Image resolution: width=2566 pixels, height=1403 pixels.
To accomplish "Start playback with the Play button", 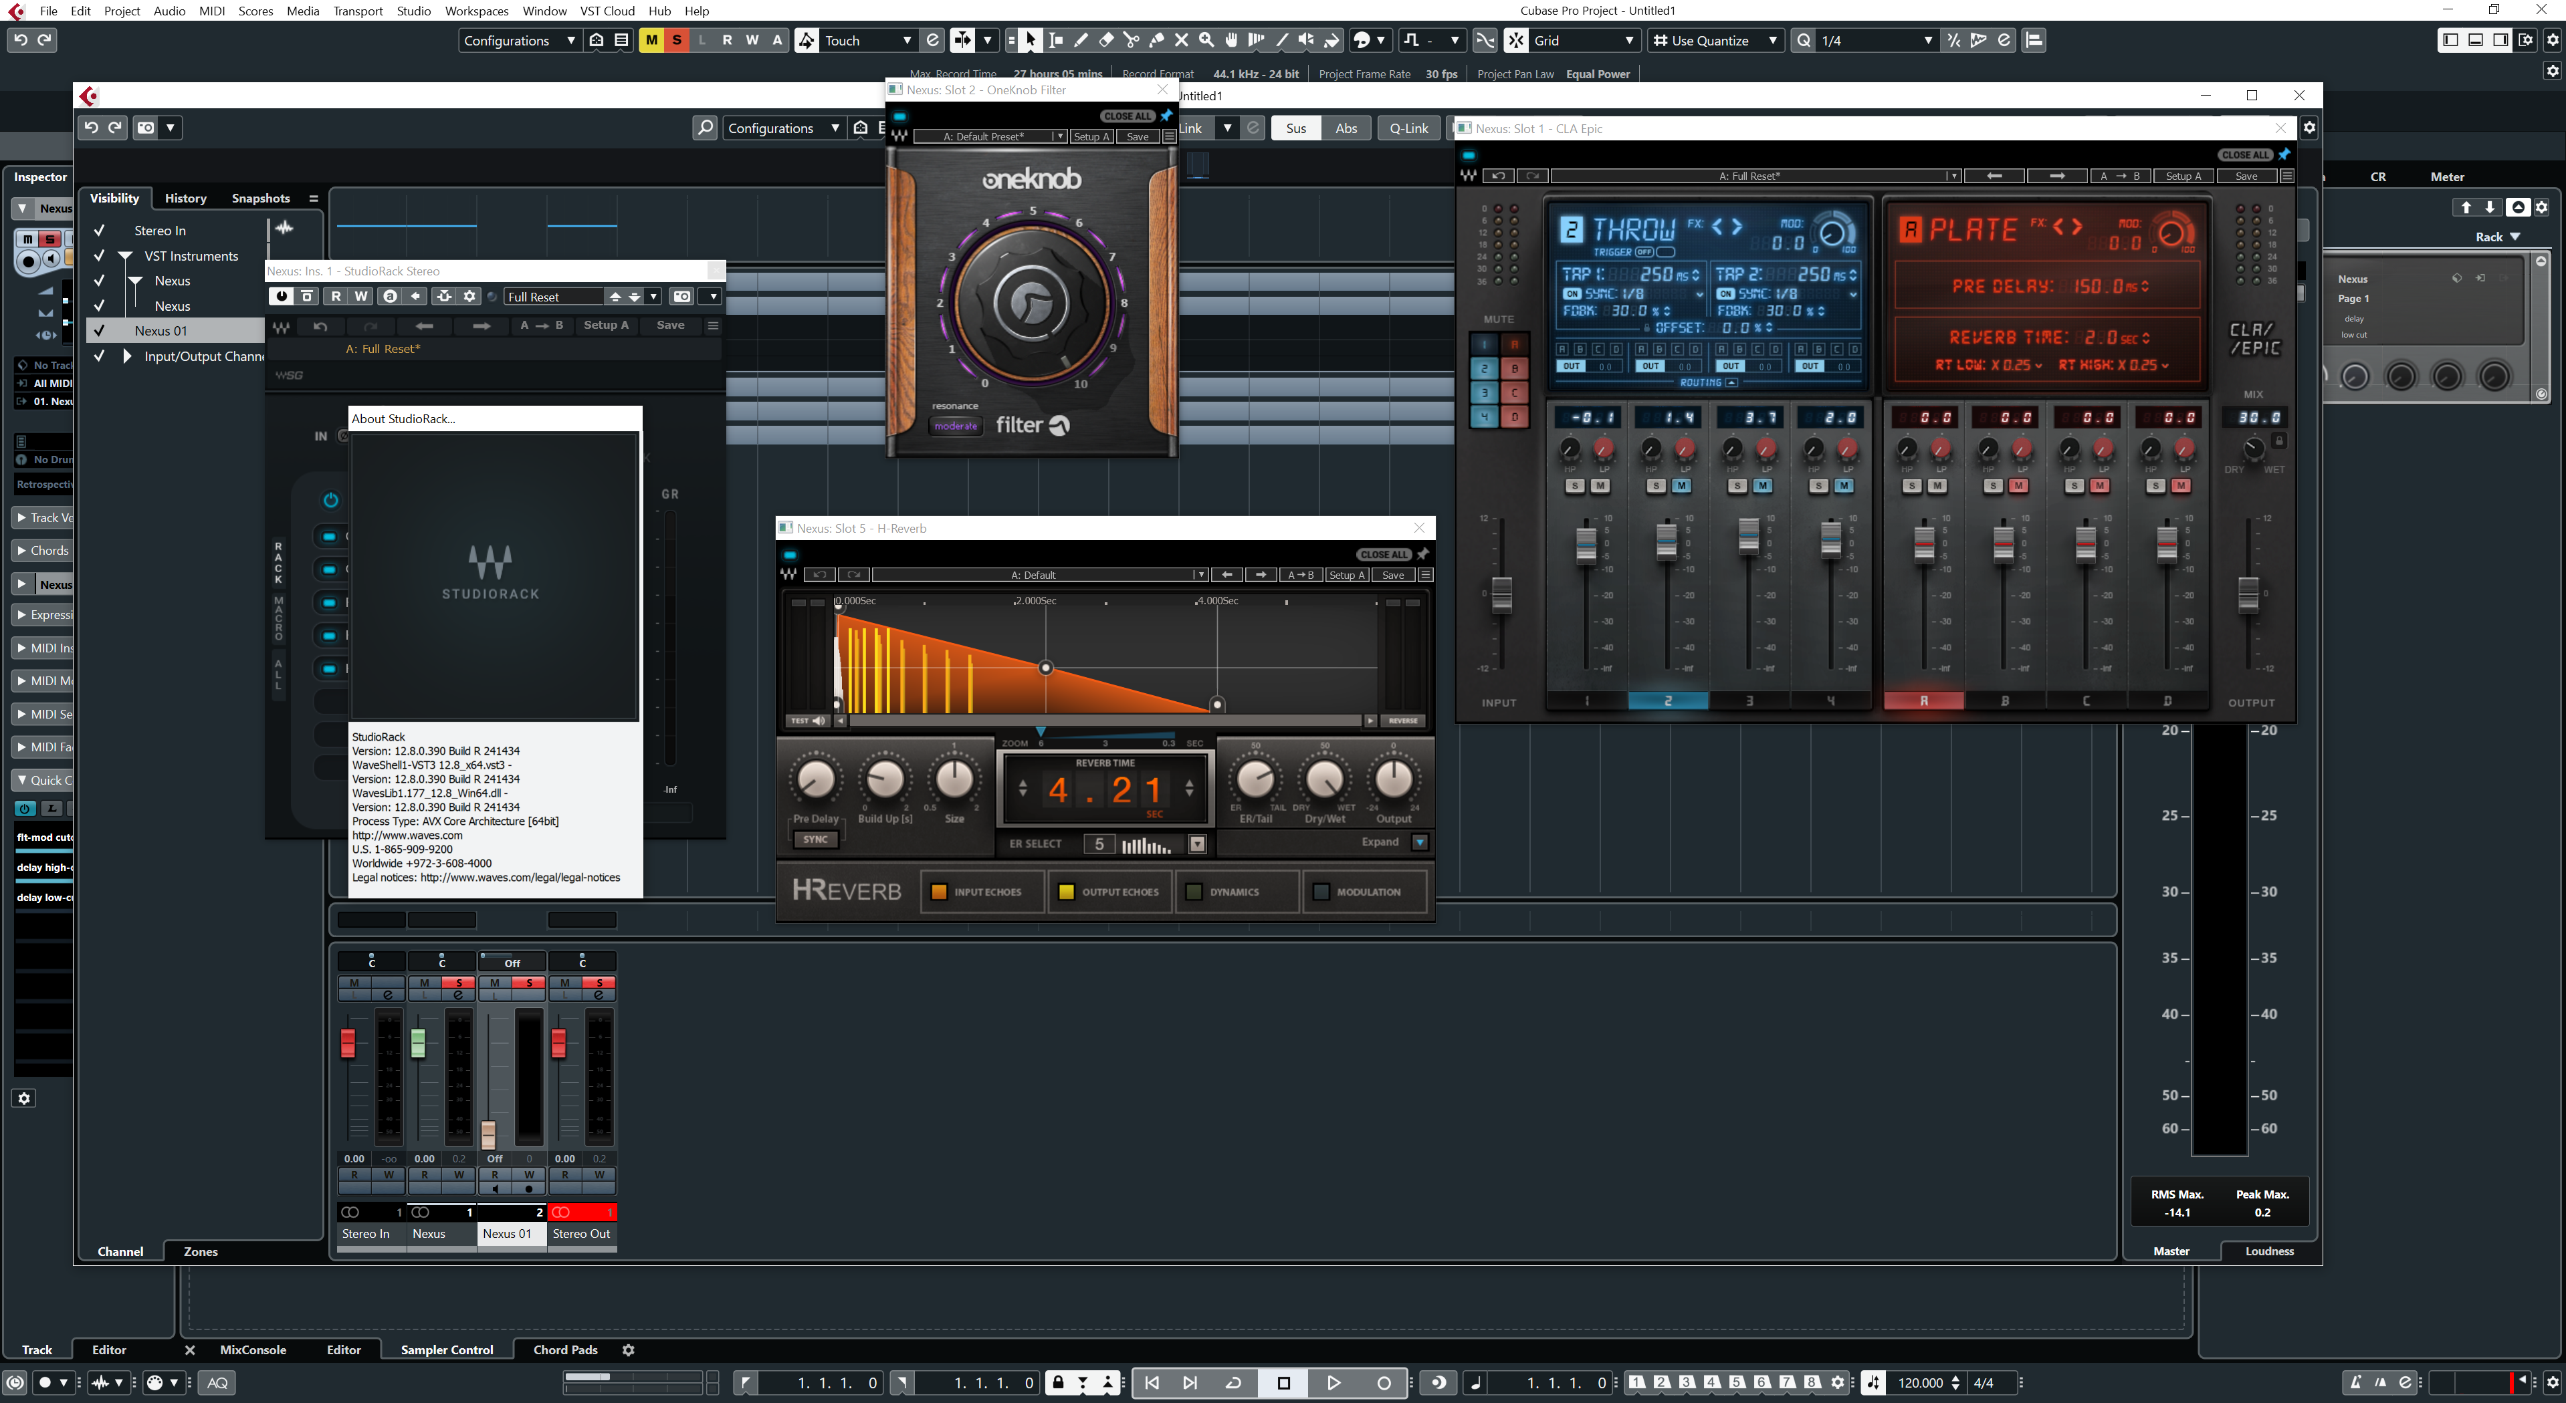I will click(1333, 1382).
